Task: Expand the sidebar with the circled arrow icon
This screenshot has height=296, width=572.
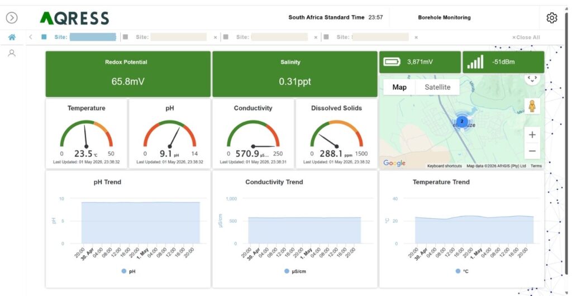Action: [12, 17]
